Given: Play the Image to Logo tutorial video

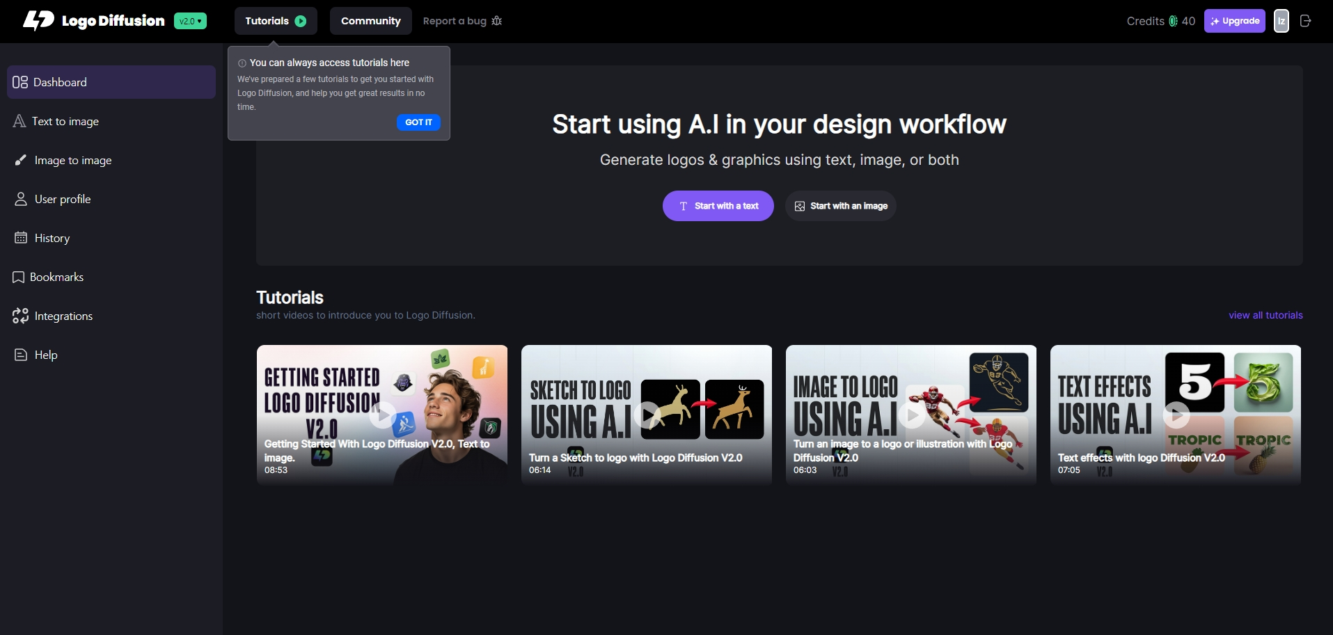Looking at the screenshot, I should click(911, 415).
